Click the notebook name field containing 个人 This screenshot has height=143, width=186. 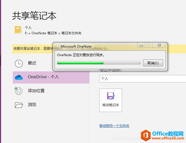pyautogui.click(x=143, y=79)
